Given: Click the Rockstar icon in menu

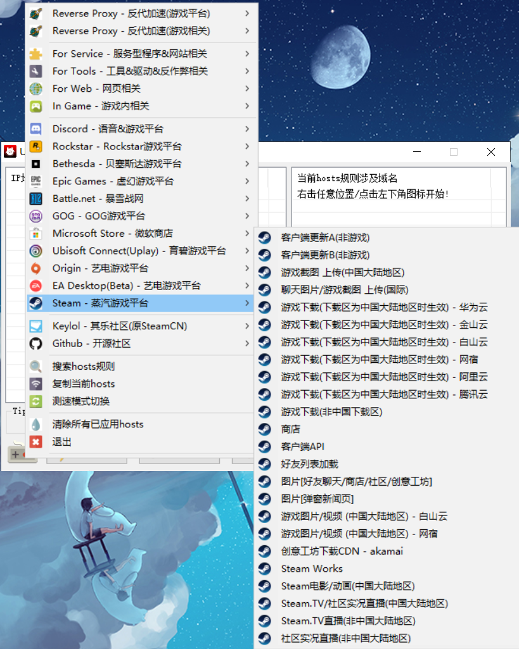Looking at the screenshot, I should click(36, 146).
